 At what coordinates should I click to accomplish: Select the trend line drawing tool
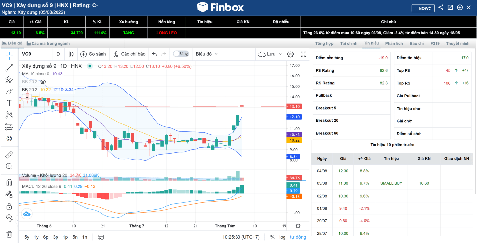click(9, 68)
